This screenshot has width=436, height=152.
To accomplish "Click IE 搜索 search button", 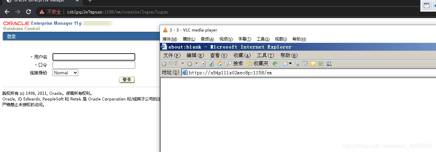I will click(235, 64).
